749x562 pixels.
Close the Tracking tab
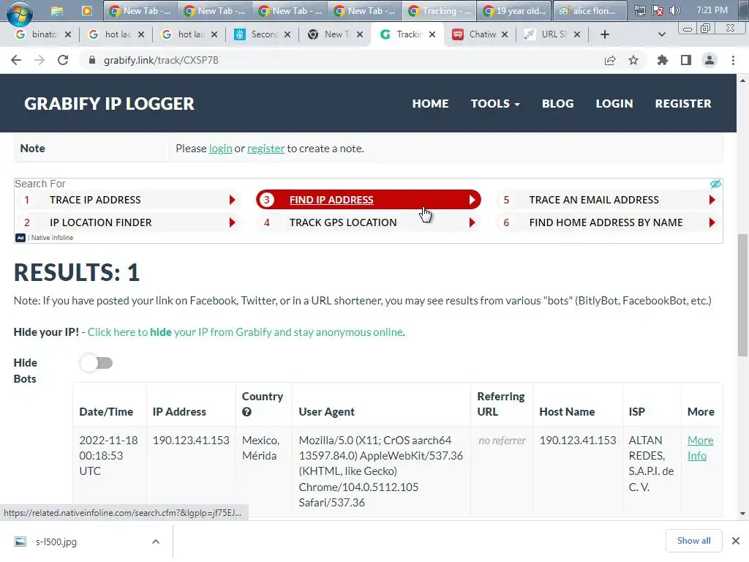coord(432,34)
